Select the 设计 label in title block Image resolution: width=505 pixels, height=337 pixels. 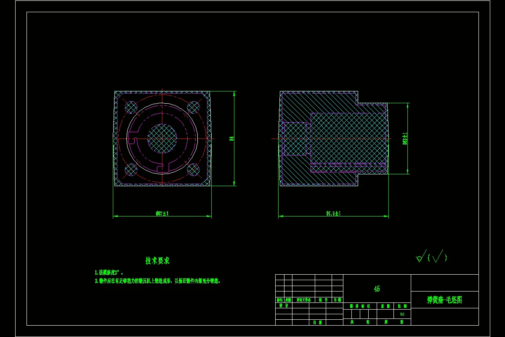[284, 306]
